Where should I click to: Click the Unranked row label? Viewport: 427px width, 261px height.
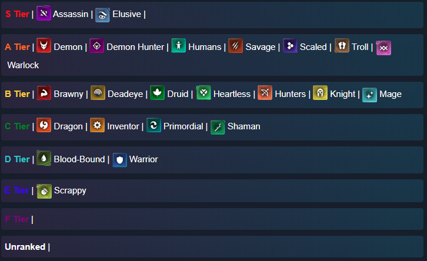point(25,246)
